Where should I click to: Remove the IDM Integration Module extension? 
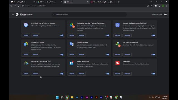pyautogui.click(x=127, y=54)
